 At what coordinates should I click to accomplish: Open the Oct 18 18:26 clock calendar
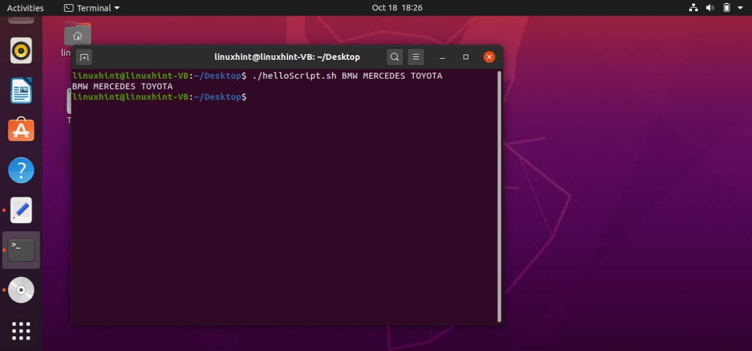click(397, 8)
